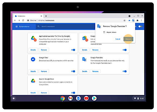Click the search magnifier icon

pos(39,26)
